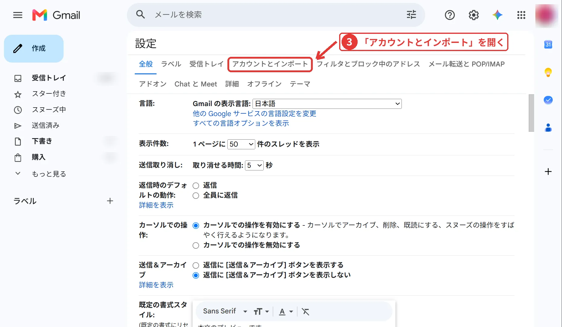Switch to Chat と Meet tab
The width and height of the screenshot is (562, 327).
click(x=196, y=84)
